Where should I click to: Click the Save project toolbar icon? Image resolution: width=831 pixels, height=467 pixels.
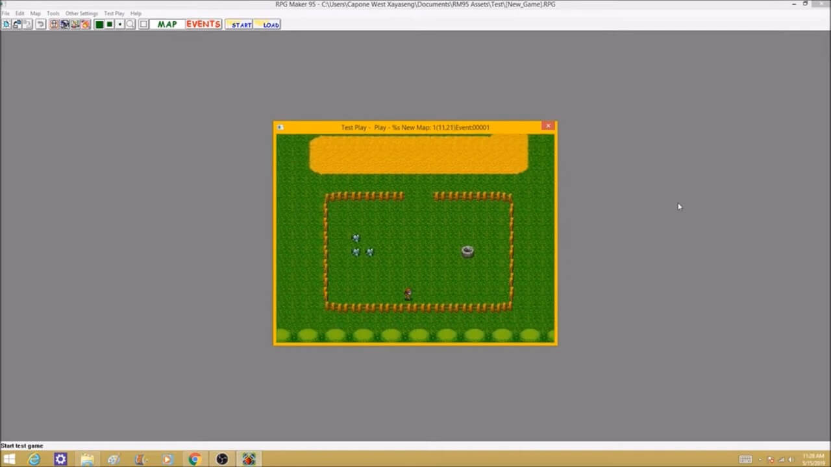pyautogui.click(x=27, y=24)
